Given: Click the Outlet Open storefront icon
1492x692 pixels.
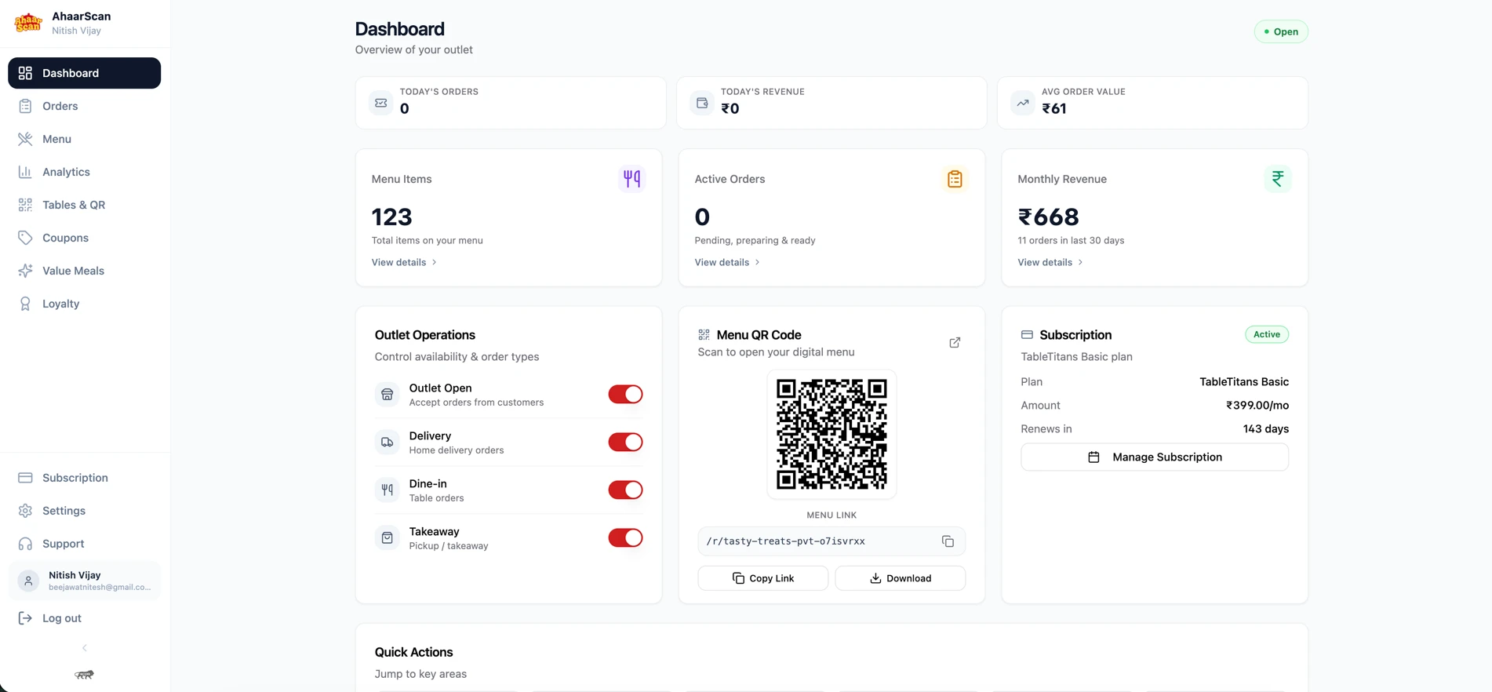Looking at the screenshot, I should [x=388, y=395].
